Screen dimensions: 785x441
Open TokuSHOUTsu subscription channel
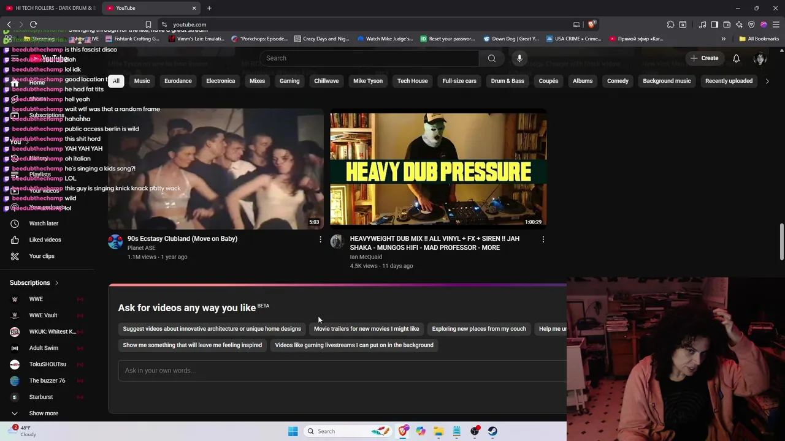[x=48, y=364]
